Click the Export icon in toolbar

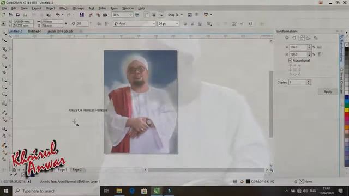coord(98,15)
